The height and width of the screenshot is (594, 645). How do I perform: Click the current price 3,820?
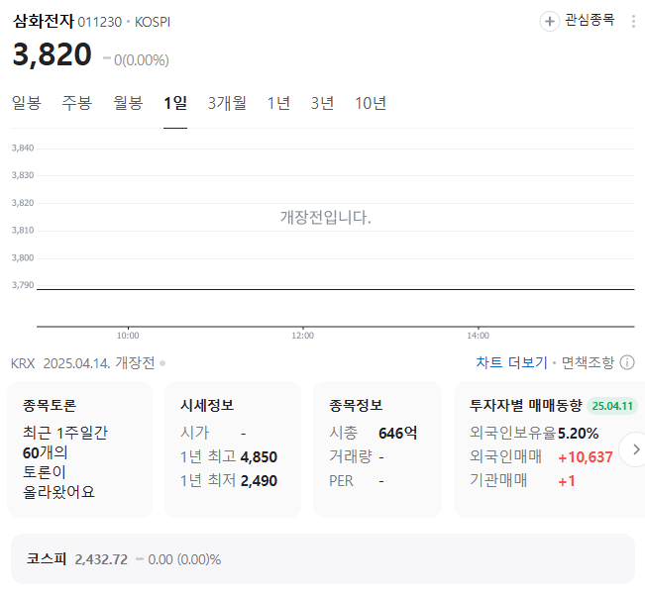(52, 54)
